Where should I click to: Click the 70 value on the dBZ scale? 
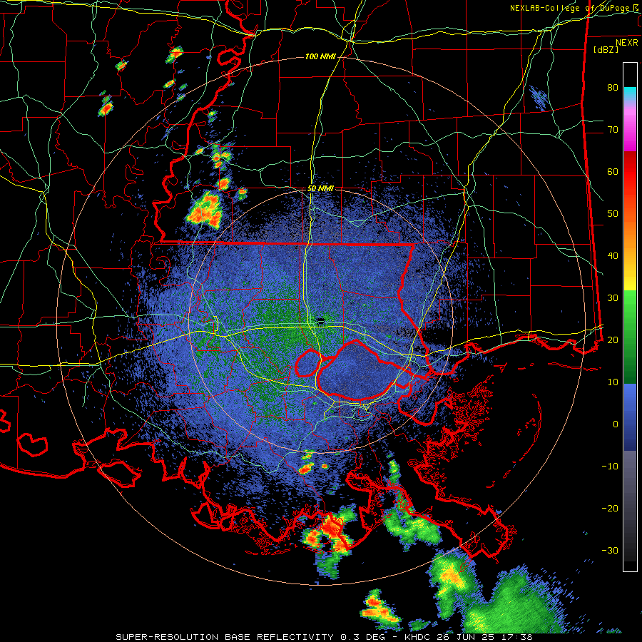click(613, 130)
